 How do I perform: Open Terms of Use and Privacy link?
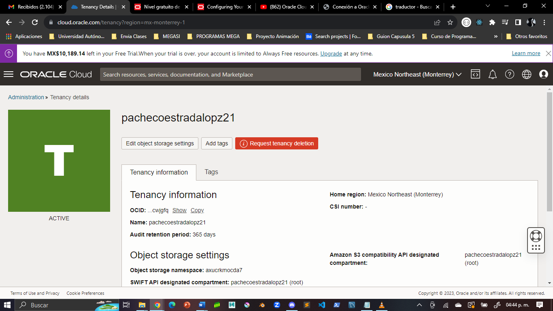tap(35, 293)
